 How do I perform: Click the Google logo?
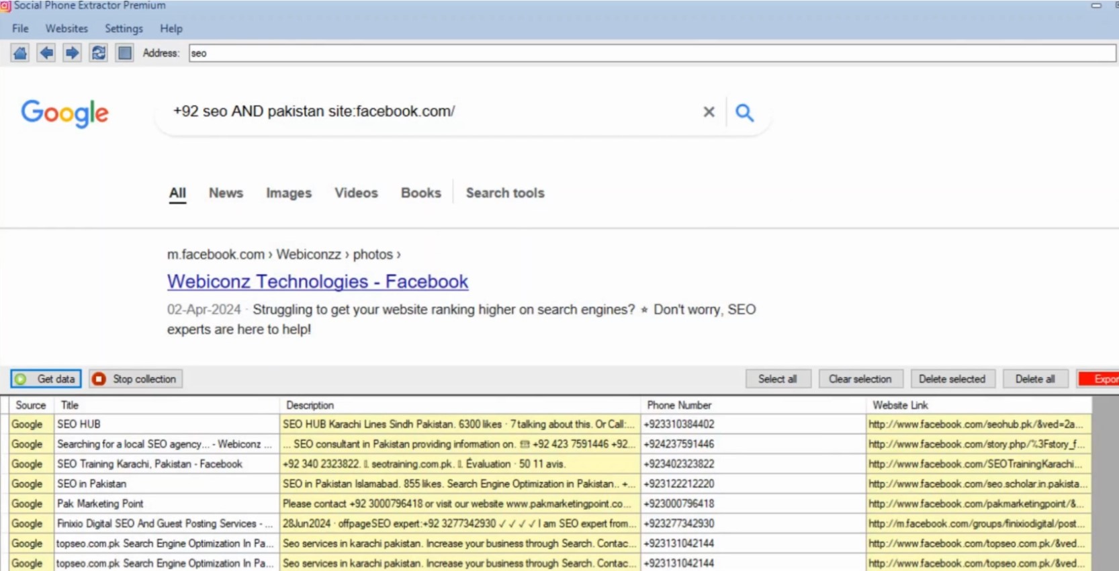[64, 114]
